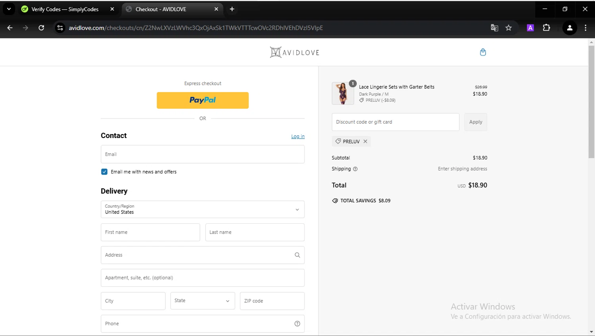Focus the City input field

click(133, 301)
